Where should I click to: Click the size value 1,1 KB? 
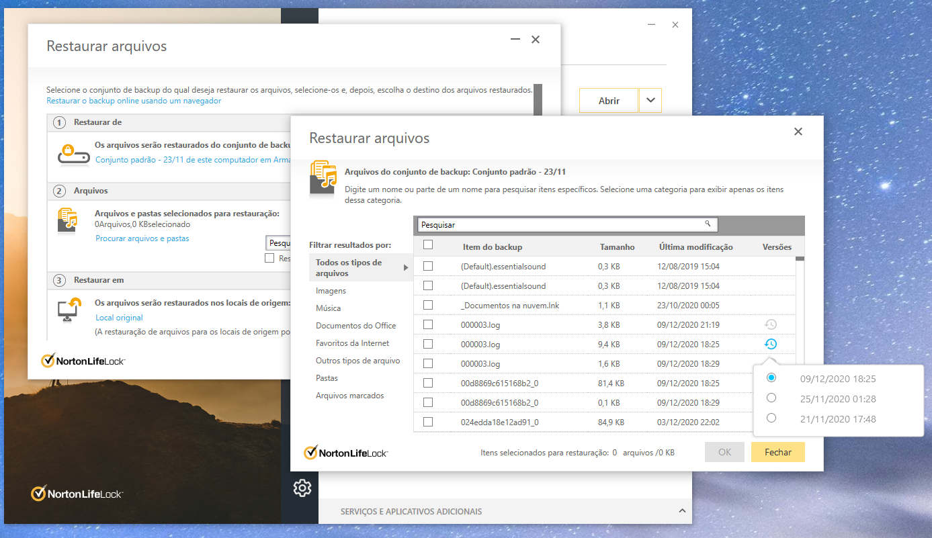609,306
